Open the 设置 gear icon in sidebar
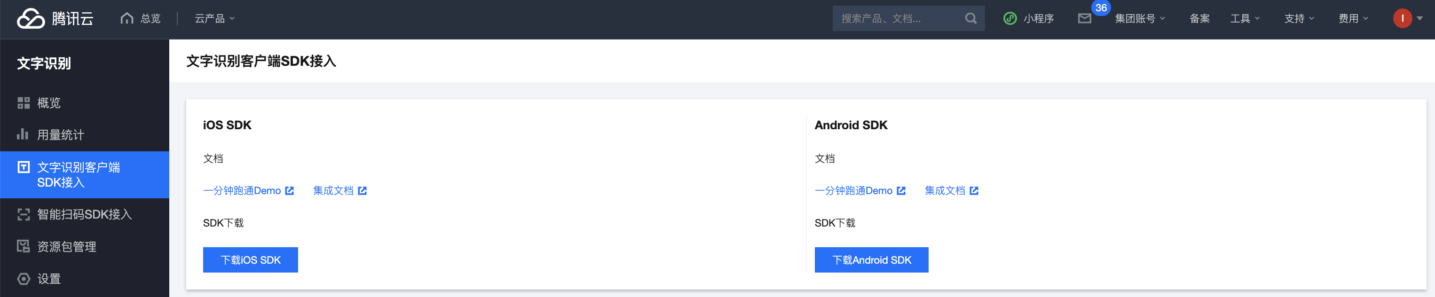This screenshot has height=297, width=1435. coord(24,279)
